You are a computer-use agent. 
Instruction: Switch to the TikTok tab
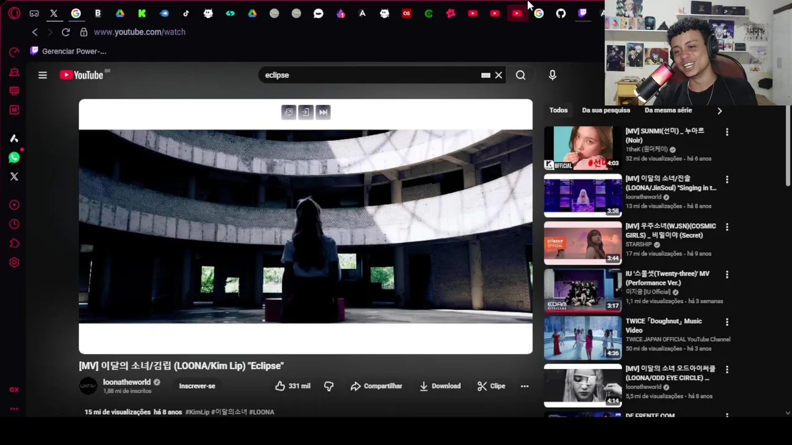coord(186,13)
